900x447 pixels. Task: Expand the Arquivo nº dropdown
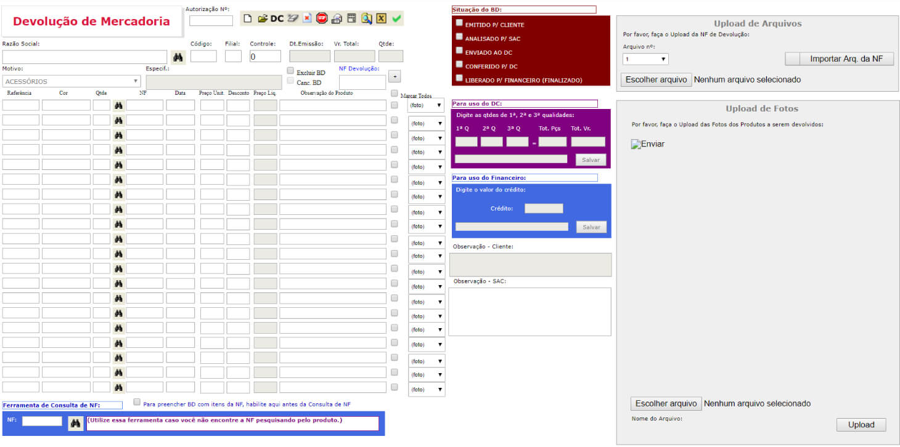coord(645,59)
